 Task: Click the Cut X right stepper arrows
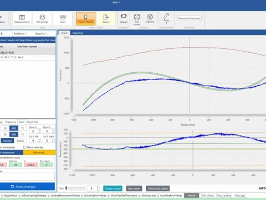coord(53,141)
